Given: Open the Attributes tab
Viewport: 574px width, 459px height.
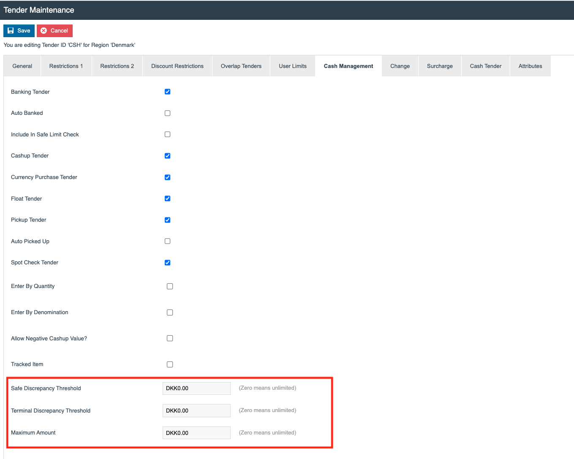Looking at the screenshot, I should coord(530,66).
